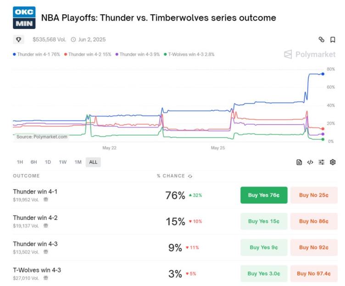Click Buy No 97.4¢ for T-Wolves
The width and height of the screenshot is (345, 286).
(314, 274)
